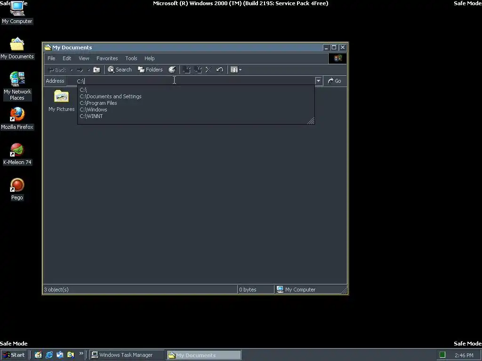
Task: Select the C:\Windows suggestion
Action: [x=196, y=110]
